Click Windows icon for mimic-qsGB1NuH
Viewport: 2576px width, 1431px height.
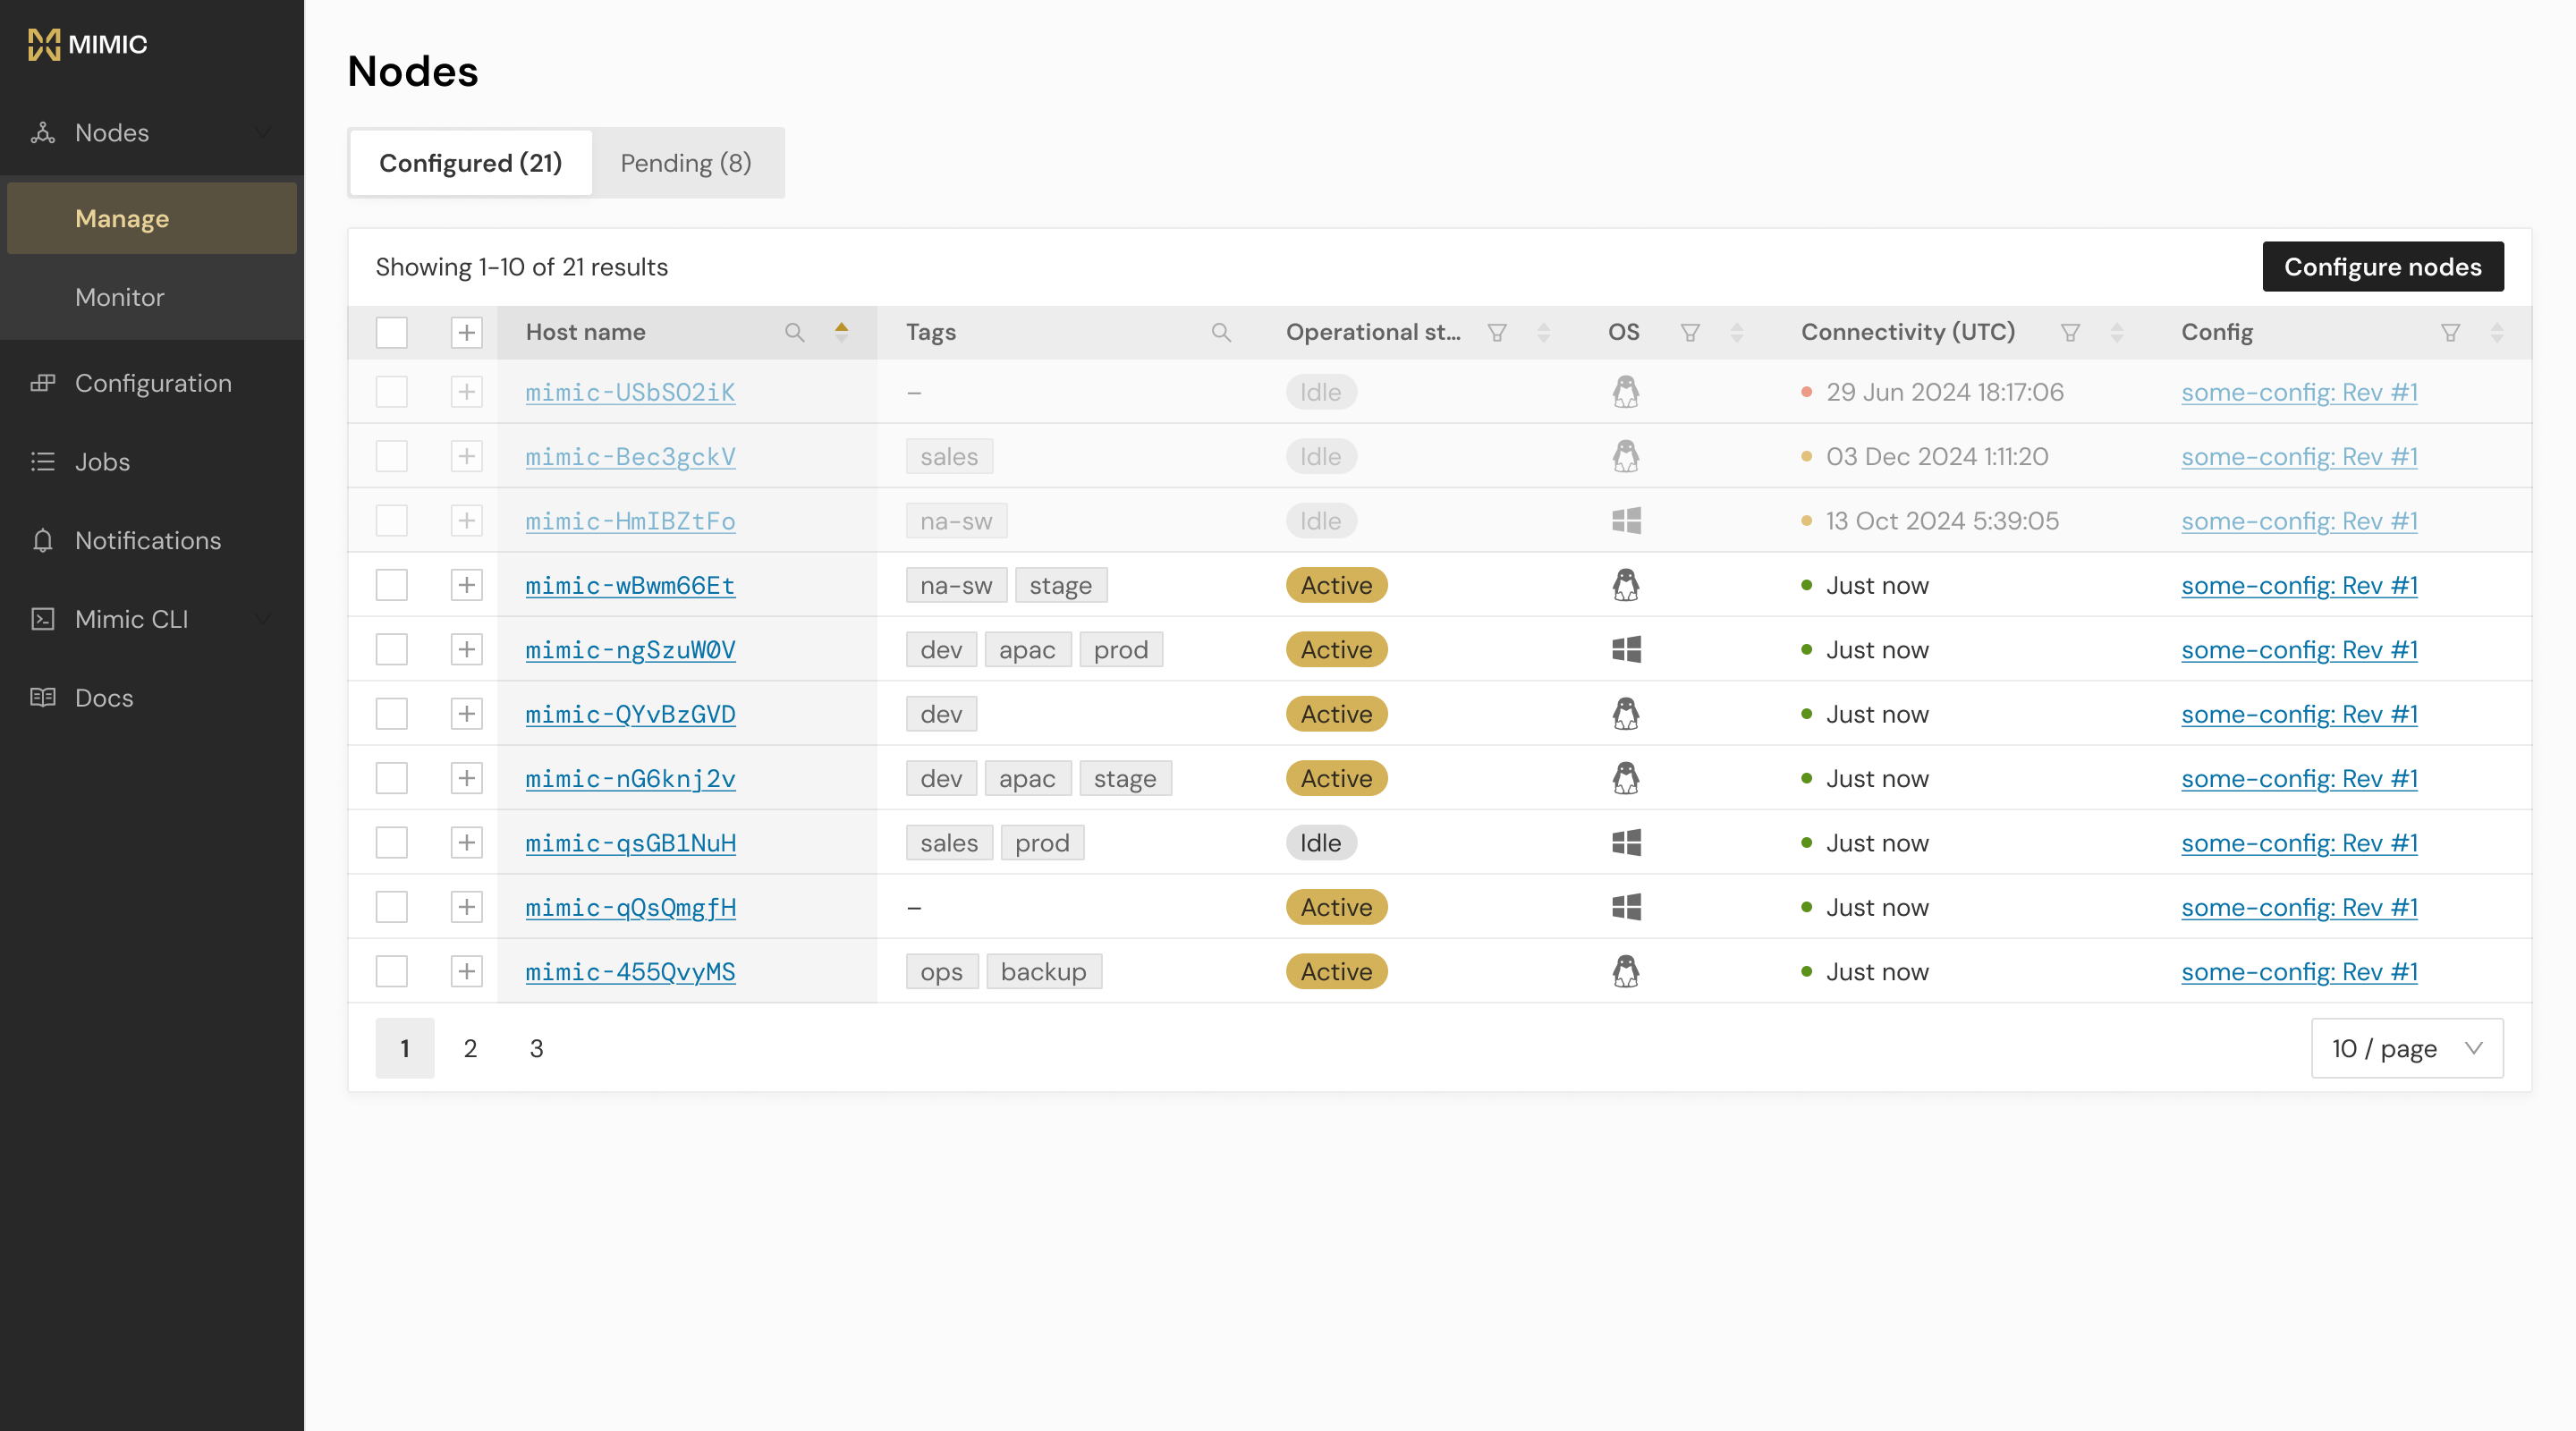1626,842
